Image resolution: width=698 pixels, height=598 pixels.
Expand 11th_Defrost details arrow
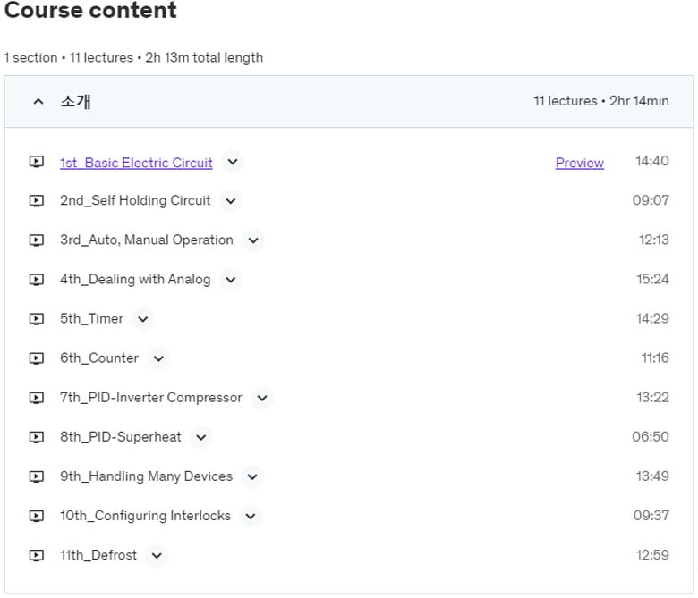[157, 555]
